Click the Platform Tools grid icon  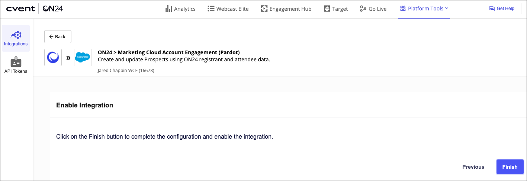[x=403, y=8]
